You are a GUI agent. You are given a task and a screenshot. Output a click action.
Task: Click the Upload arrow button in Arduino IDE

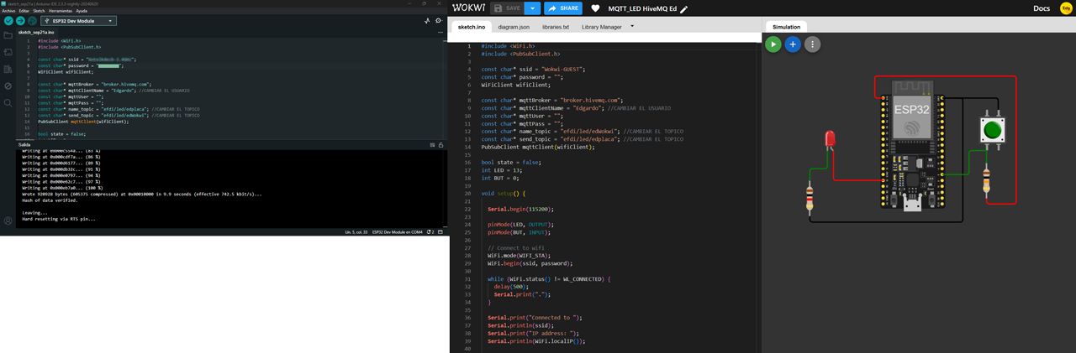[x=20, y=20]
